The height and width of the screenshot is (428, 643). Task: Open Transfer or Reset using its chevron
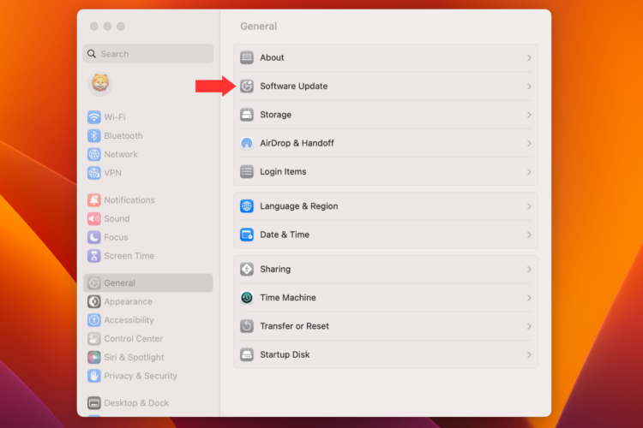529,326
